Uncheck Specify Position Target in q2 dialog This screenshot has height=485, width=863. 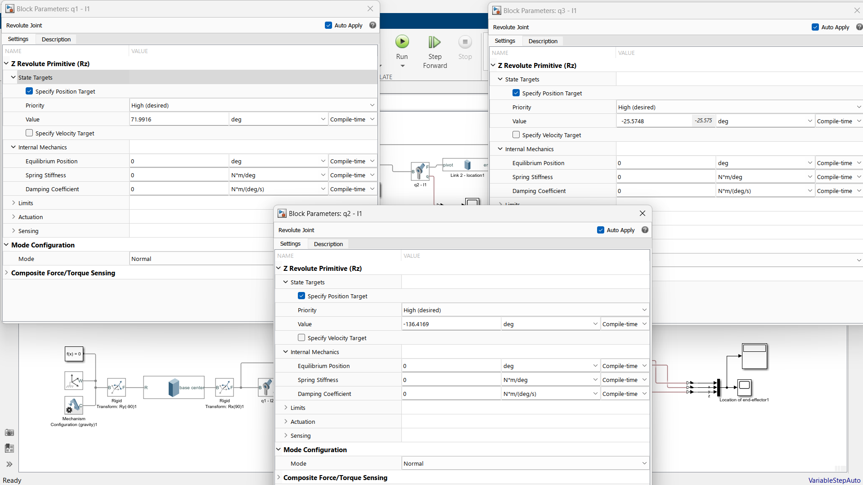point(301,296)
